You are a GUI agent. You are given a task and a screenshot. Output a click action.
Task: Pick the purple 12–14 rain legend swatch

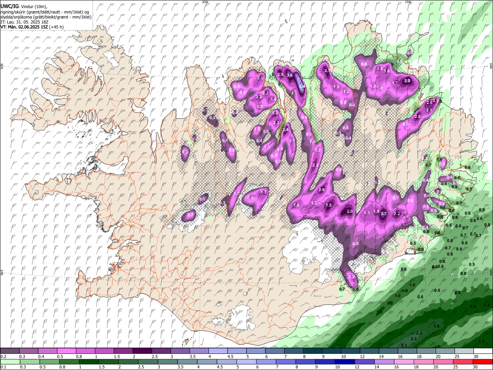pyautogui.click(x=364, y=362)
